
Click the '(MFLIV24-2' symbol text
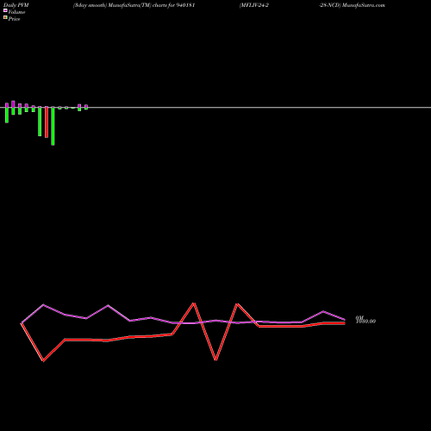(x=254, y=5)
